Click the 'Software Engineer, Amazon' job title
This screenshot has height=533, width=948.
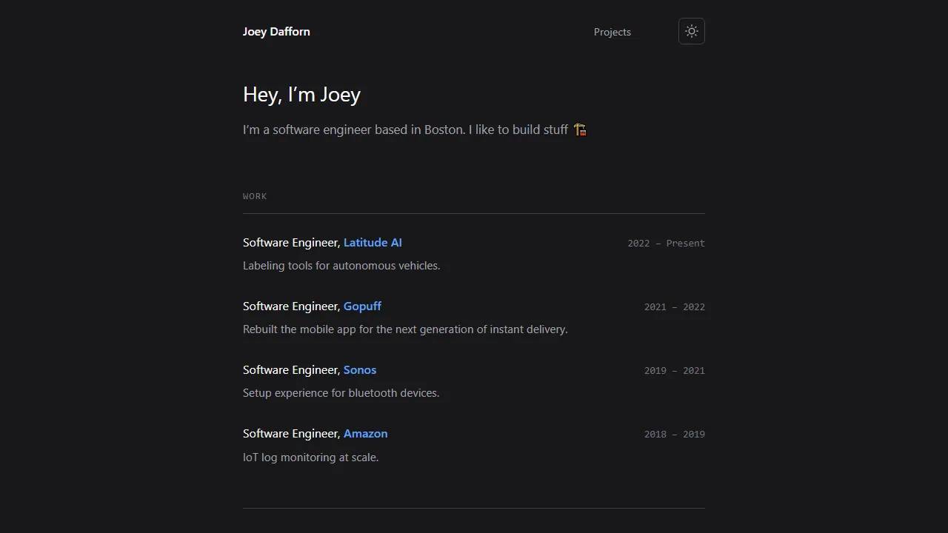(315, 433)
